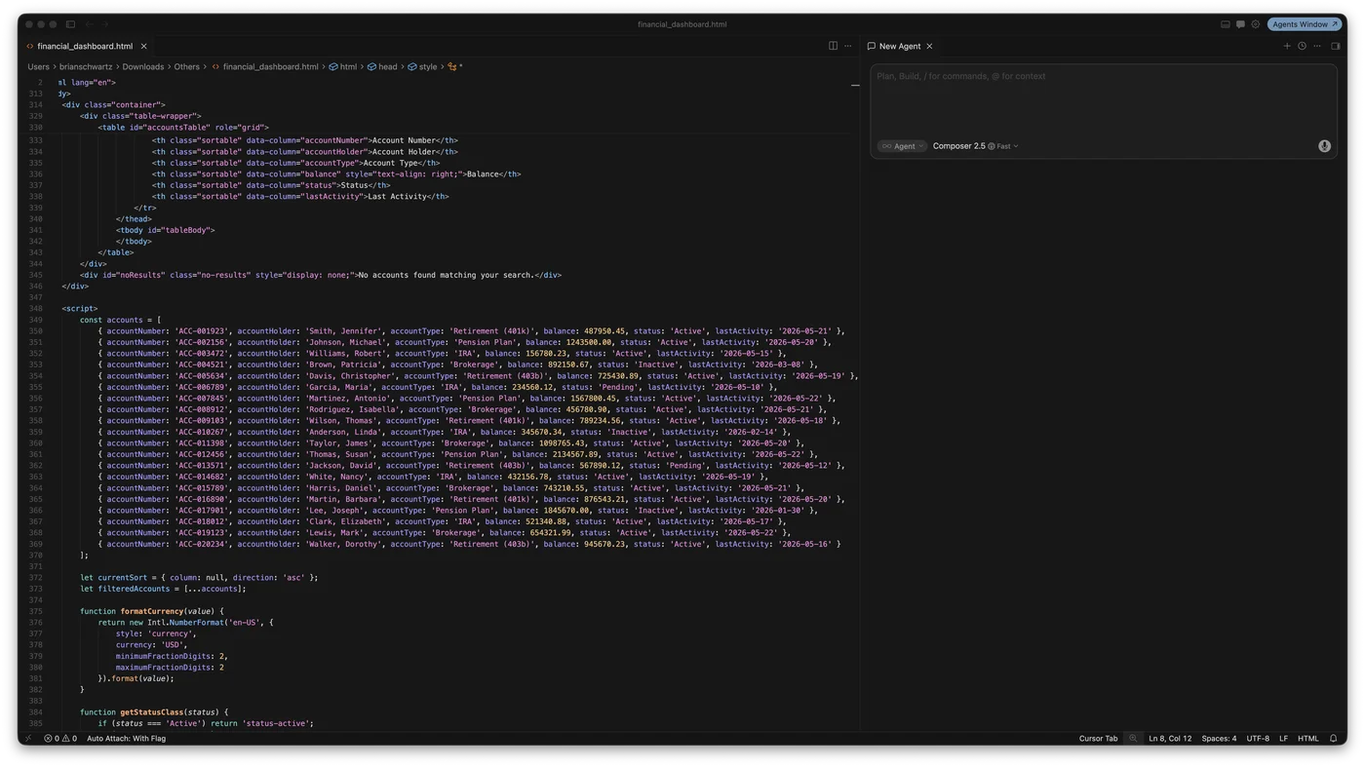Open the asterisk selector breadcrumb
The image size is (1365, 767).
(x=455, y=67)
